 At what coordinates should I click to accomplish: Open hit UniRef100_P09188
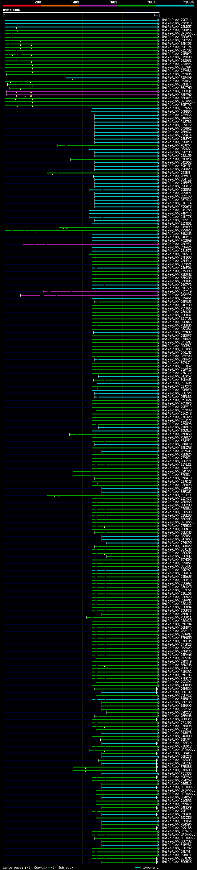click(x=176, y=828)
